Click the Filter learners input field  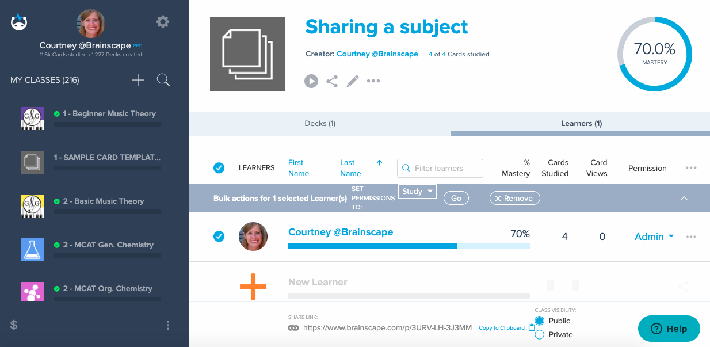click(440, 168)
